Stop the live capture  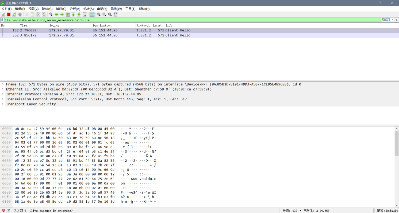(8, 14)
